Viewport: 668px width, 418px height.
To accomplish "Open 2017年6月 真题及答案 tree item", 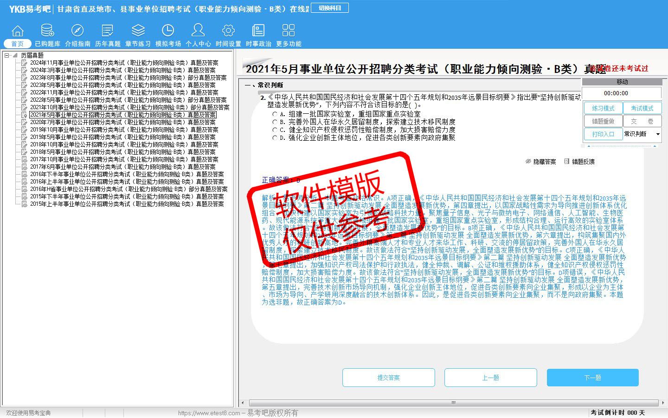I will [123, 167].
